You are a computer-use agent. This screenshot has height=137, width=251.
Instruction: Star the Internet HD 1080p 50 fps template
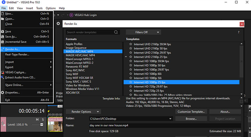coord(131,65)
